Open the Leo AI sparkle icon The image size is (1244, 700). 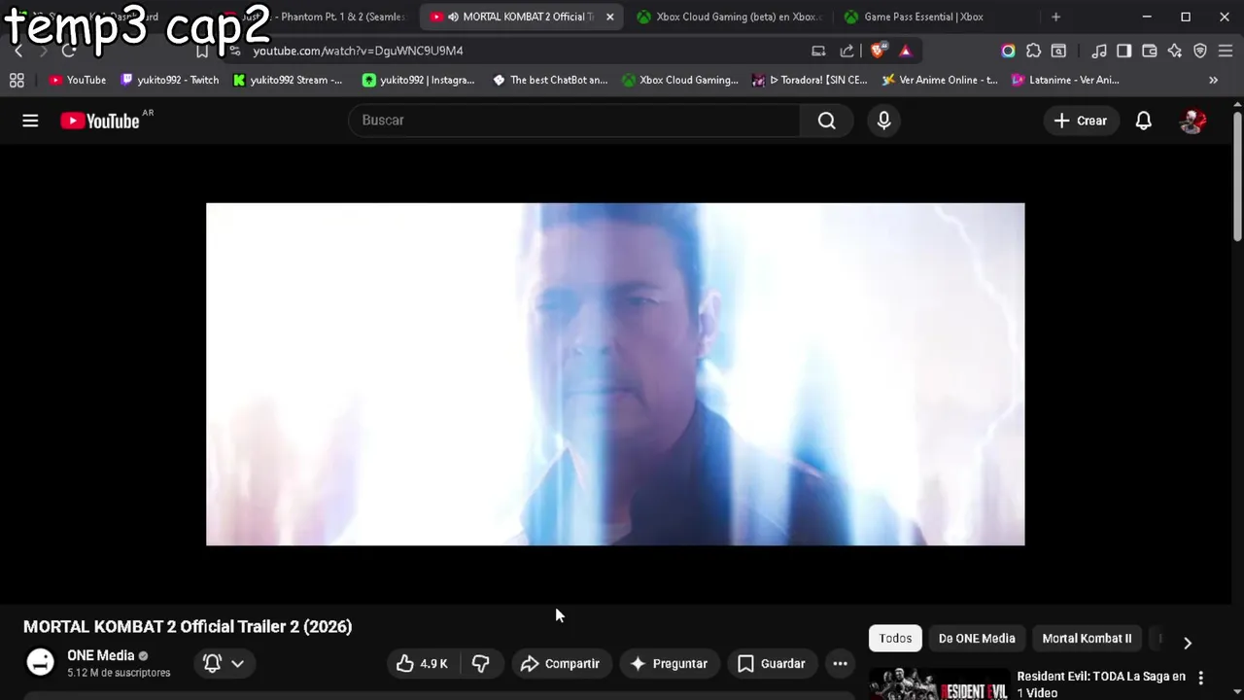pyautogui.click(x=1175, y=51)
